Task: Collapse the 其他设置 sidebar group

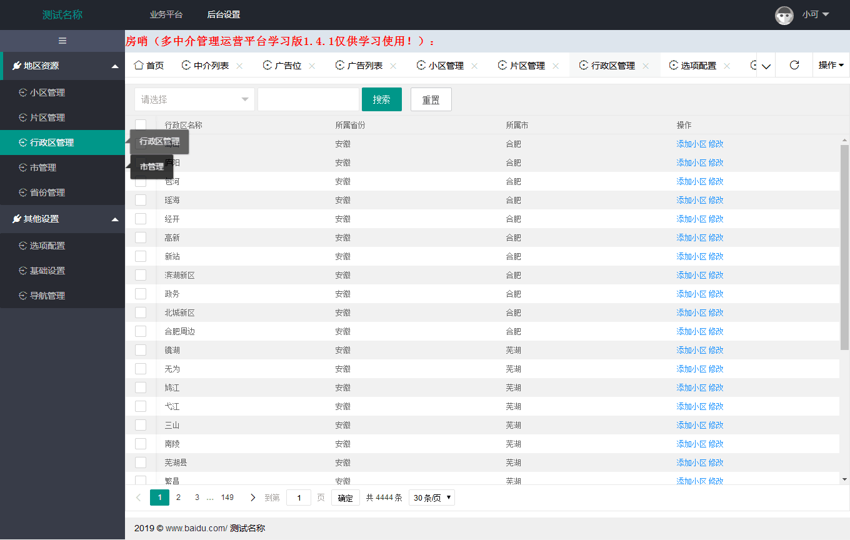Action: pyautogui.click(x=62, y=219)
